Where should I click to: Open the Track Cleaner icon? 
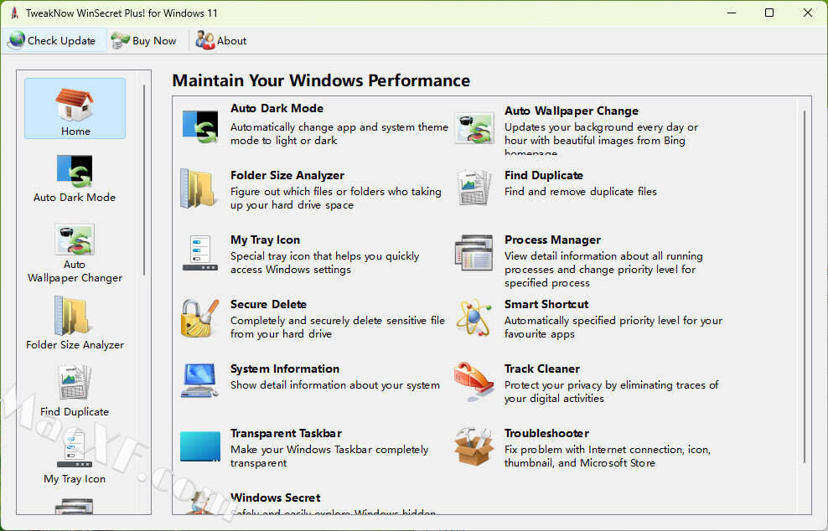[x=474, y=383]
